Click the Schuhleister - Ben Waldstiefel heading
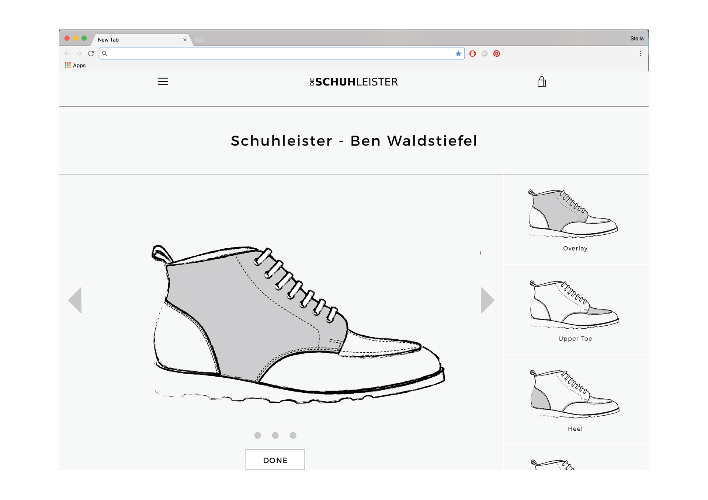 tap(354, 141)
